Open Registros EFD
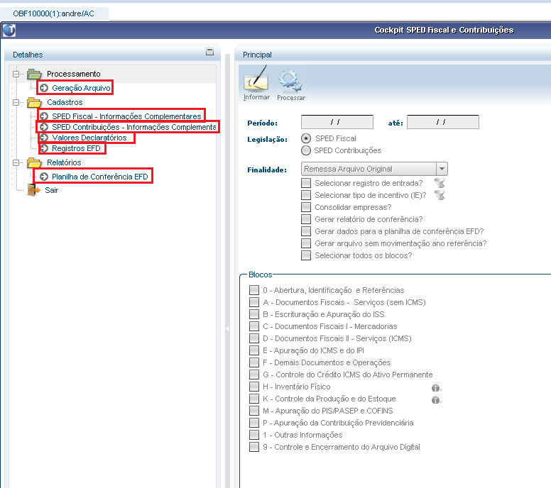Image resolution: width=551 pixels, height=488 pixels. (x=76, y=148)
